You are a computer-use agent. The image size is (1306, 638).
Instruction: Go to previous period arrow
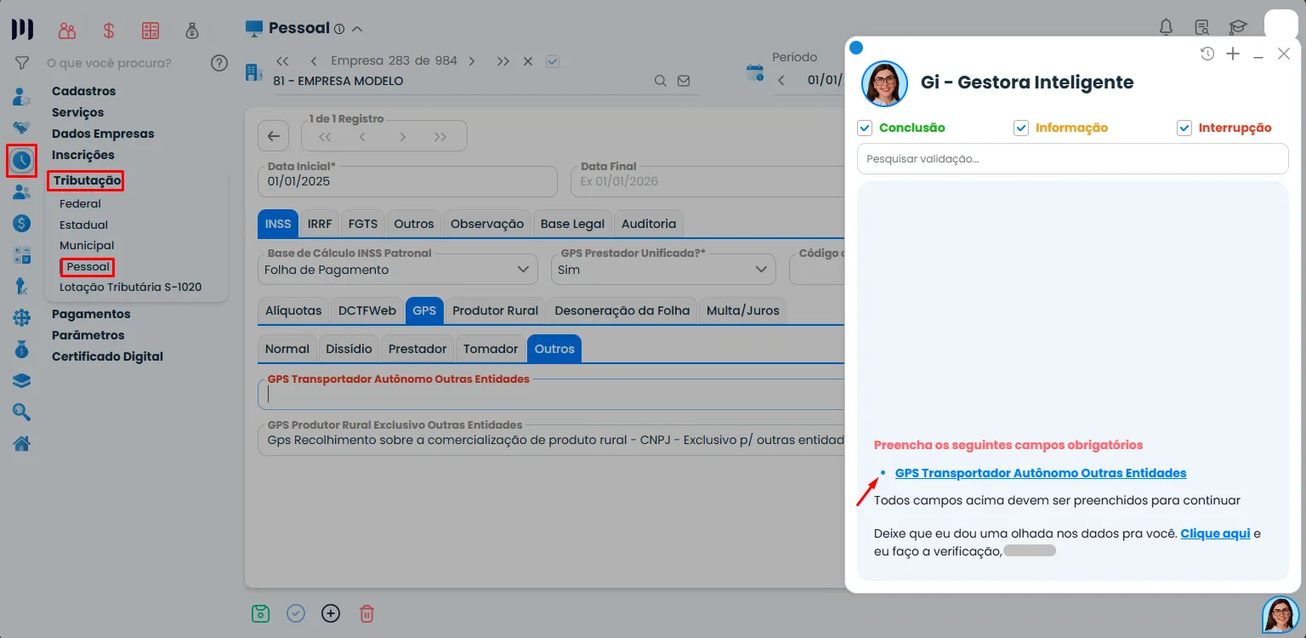[x=781, y=81]
